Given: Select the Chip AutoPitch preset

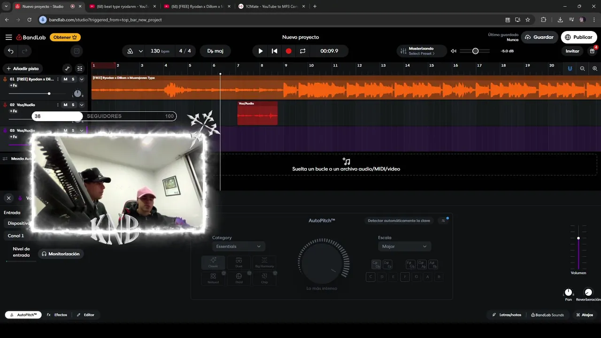Looking at the screenshot, I should click(264, 278).
